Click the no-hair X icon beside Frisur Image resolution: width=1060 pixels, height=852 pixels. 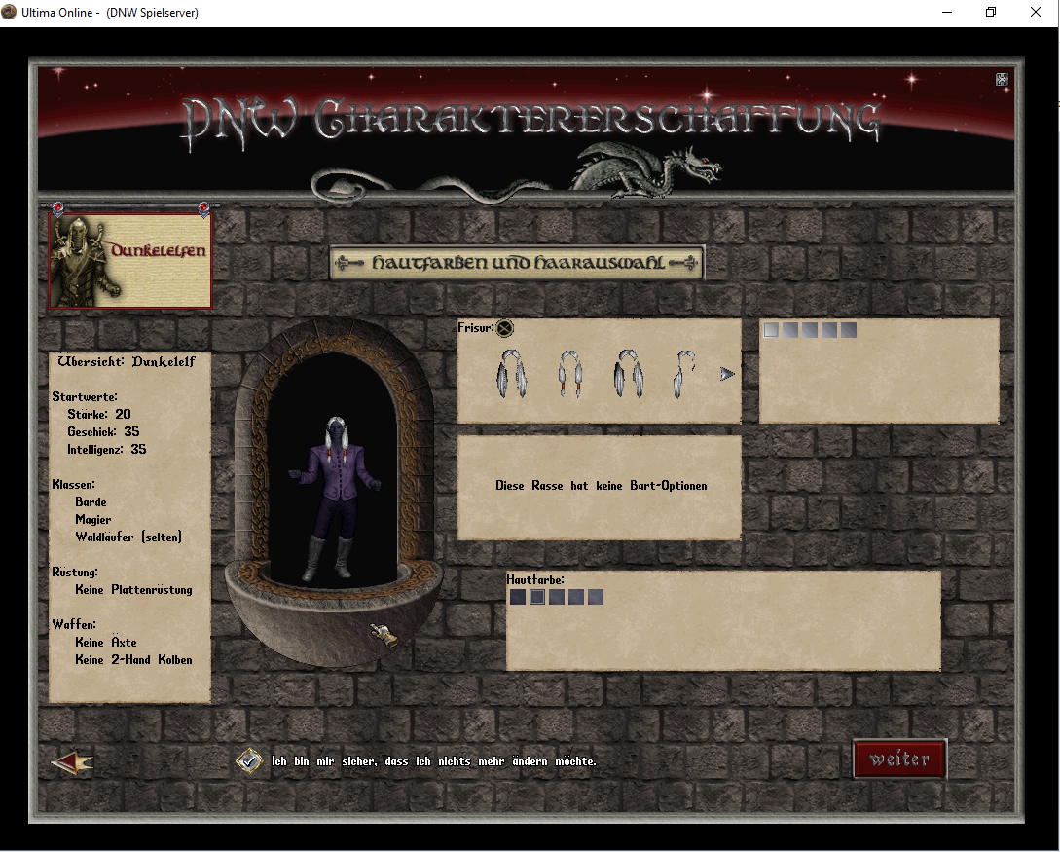point(505,329)
